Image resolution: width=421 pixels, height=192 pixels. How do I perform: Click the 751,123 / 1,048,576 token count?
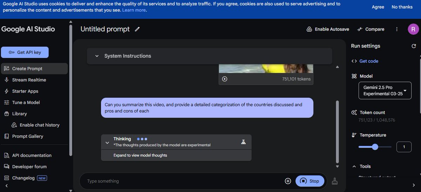click(x=376, y=120)
